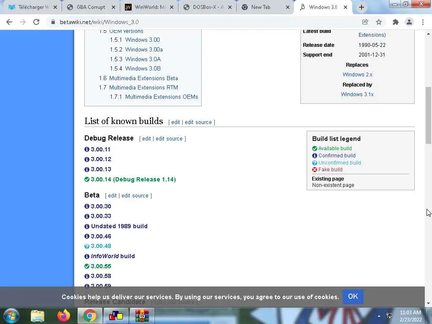Screen dimensions: 432x324
Task: Switch to the WinWorld tab
Action: (149, 8)
